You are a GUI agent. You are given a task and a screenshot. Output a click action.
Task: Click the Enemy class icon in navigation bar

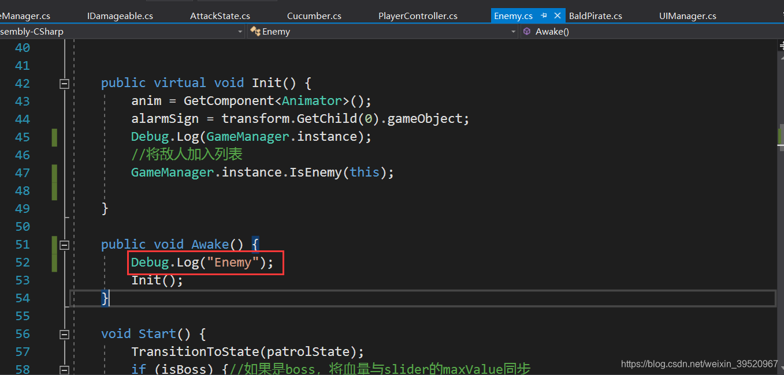[255, 32]
